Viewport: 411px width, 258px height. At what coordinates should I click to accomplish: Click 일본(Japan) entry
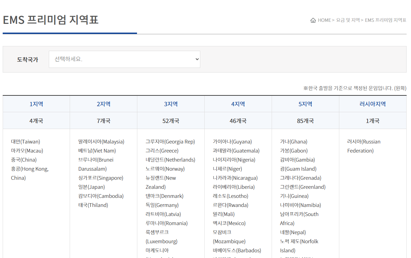click(92, 187)
